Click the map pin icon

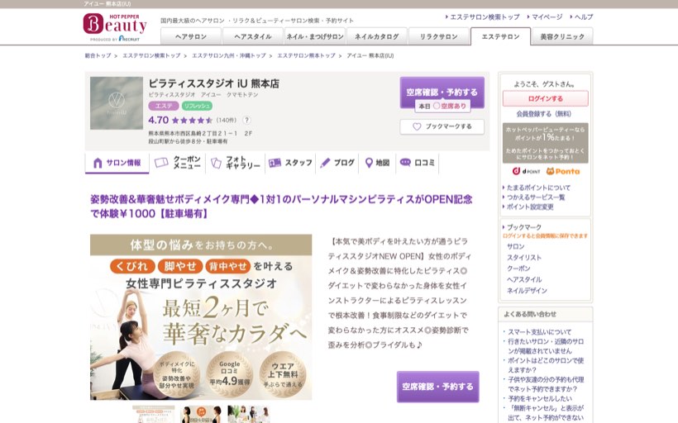[x=369, y=163]
